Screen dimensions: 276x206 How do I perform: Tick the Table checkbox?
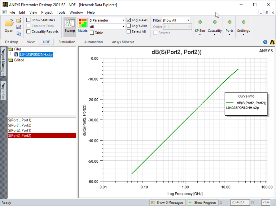92,33
